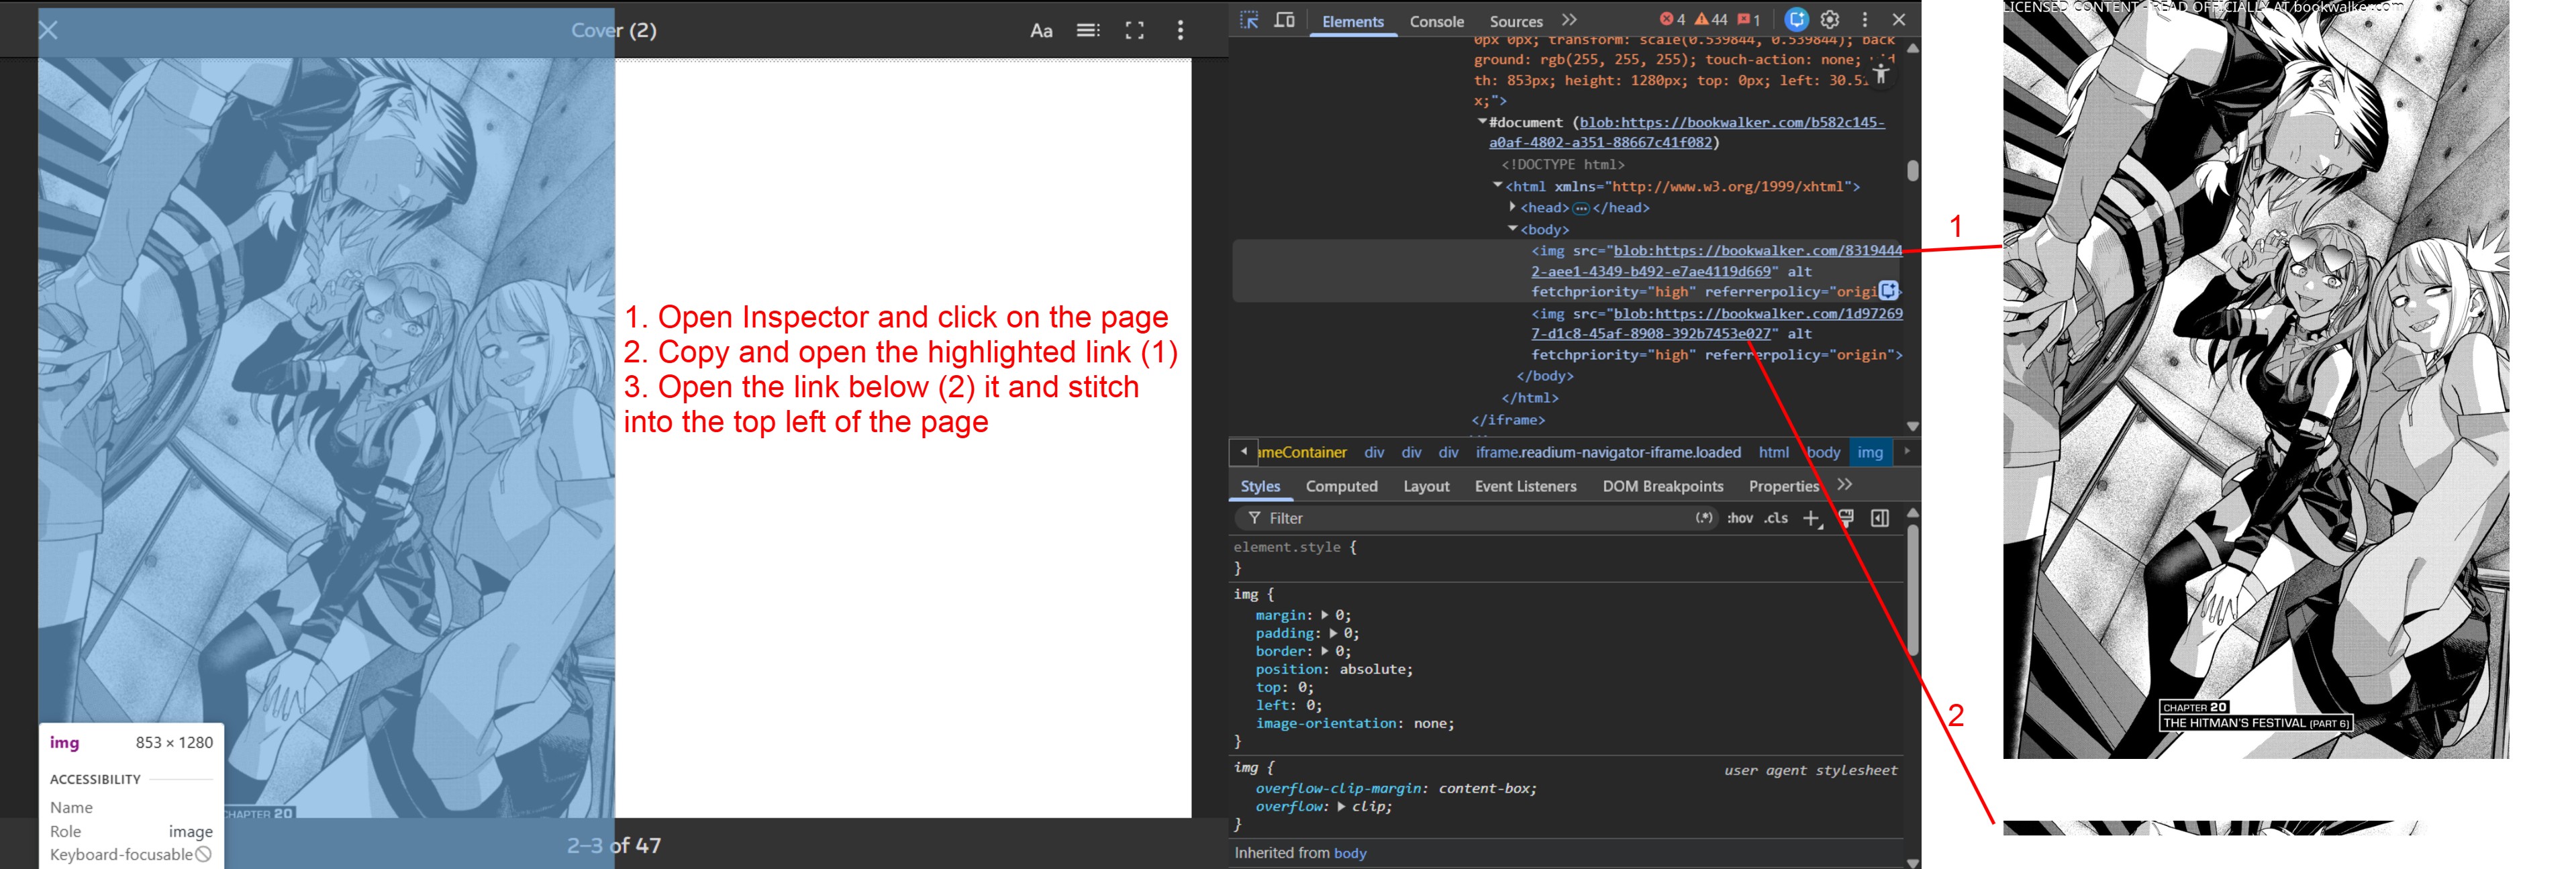Select iframe.readium-navigator-iframe.loaded breadcrumb
The image size is (2576, 869).
1608,453
